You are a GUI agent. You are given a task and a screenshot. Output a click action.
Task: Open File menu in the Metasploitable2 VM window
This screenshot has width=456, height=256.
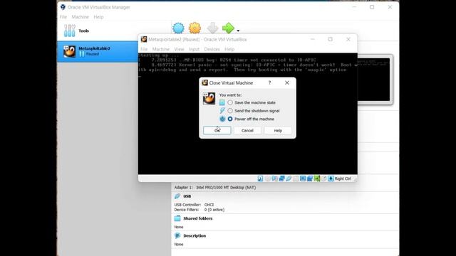pyautogui.click(x=144, y=49)
